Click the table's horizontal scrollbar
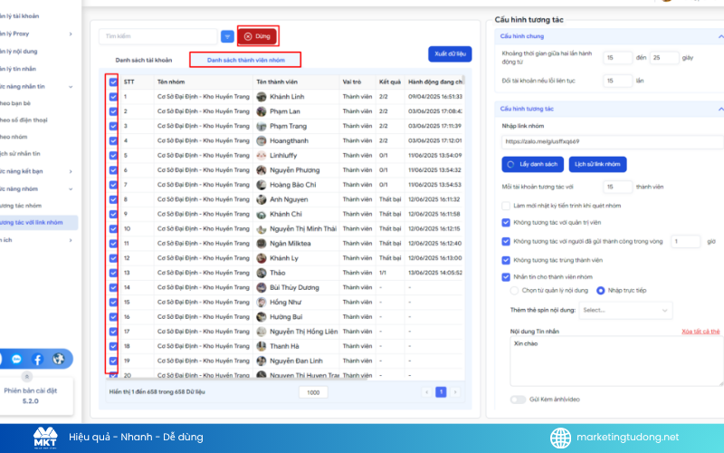The width and height of the screenshot is (724, 453). point(236,380)
